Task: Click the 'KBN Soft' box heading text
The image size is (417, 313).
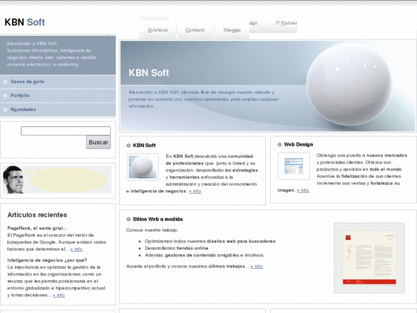Action: [x=144, y=145]
